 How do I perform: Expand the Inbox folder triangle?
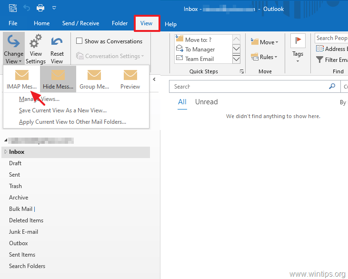pos(6,151)
